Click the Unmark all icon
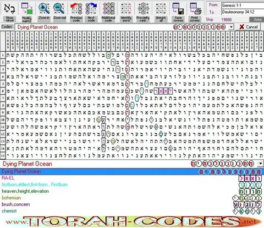 pyautogui.click(x=161, y=8)
